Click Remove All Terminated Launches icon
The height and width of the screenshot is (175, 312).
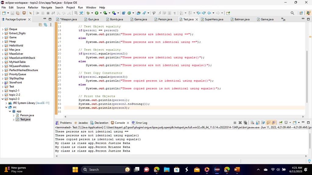pyautogui.click(x=245, y=123)
